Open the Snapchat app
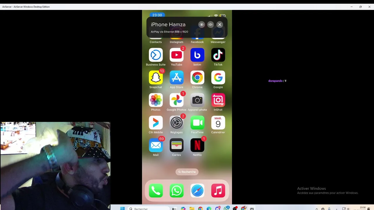Image resolution: width=374 pixels, height=210 pixels. 156,78
